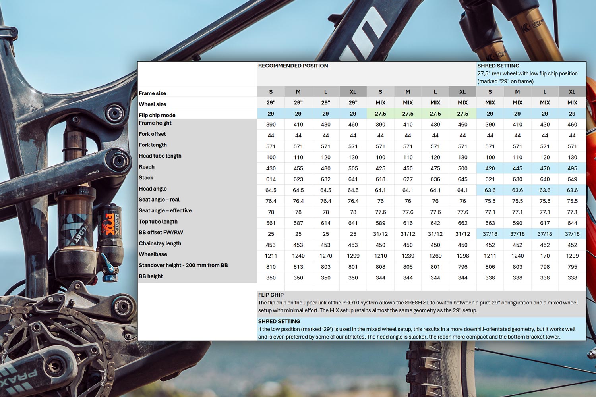The width and height of the screenshot is (596, 397).
Task: Click the SHRED SETTING note heading below table
Action: [279, 322]
